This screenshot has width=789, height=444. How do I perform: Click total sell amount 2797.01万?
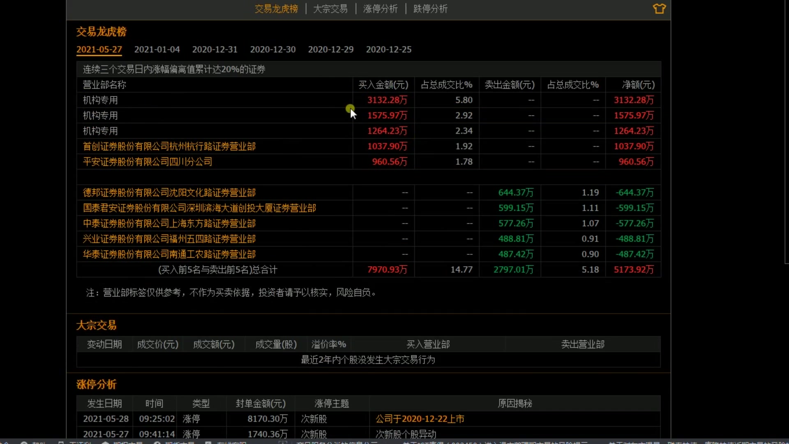(513, 270)
